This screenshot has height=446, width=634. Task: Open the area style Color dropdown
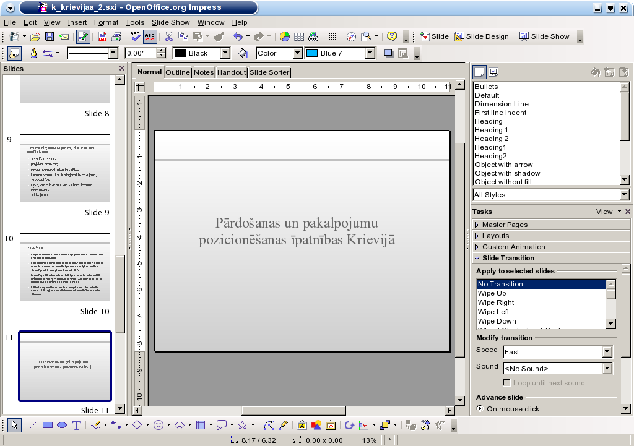click(x=298, y=53)
